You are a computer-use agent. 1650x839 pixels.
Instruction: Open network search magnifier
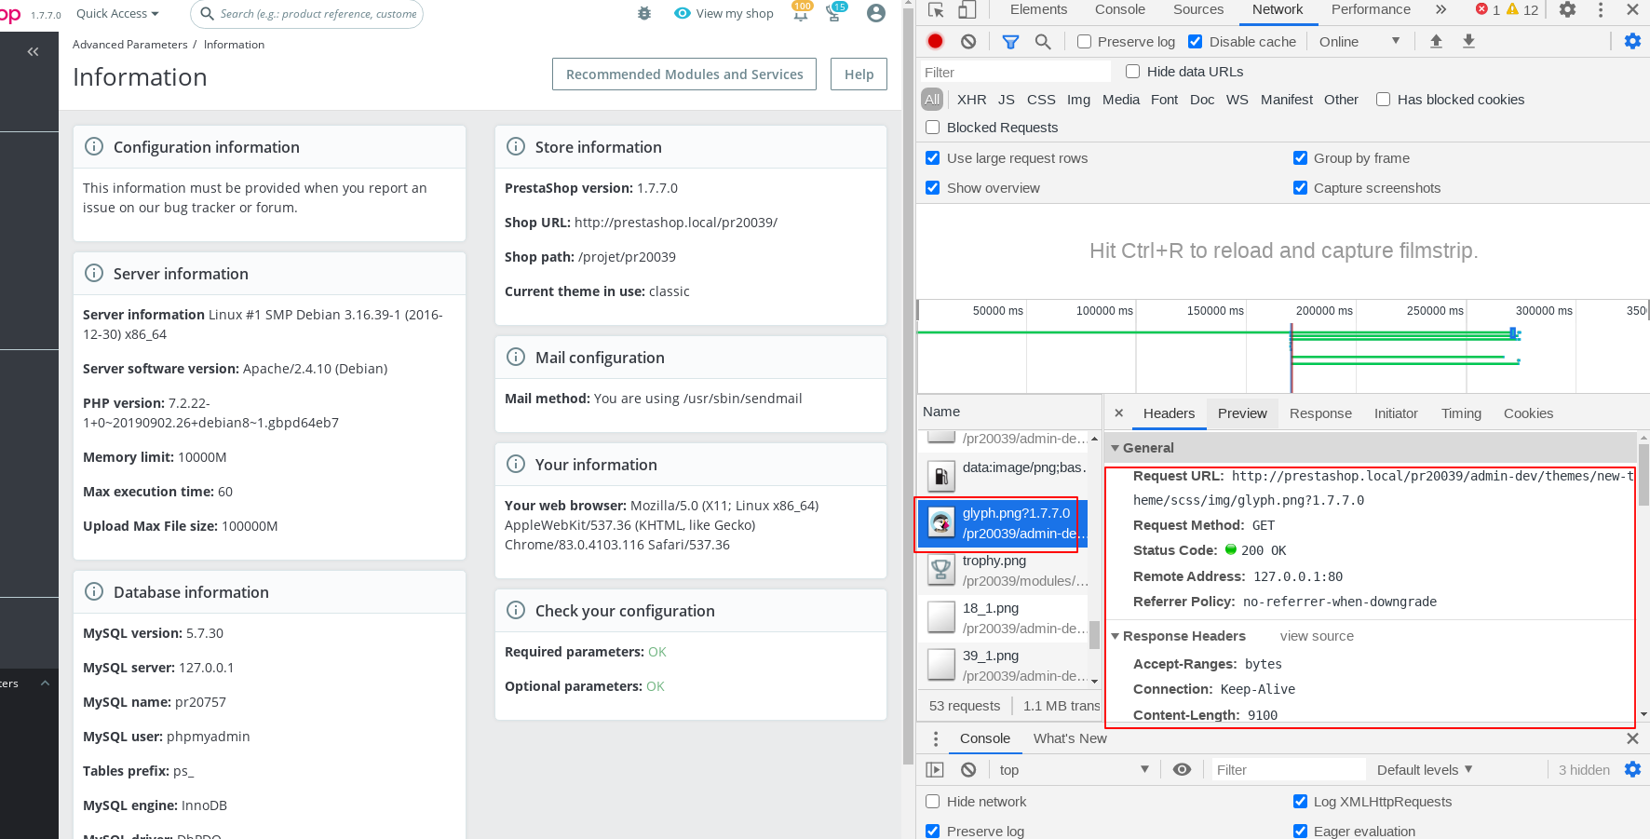click(1043, 41)
